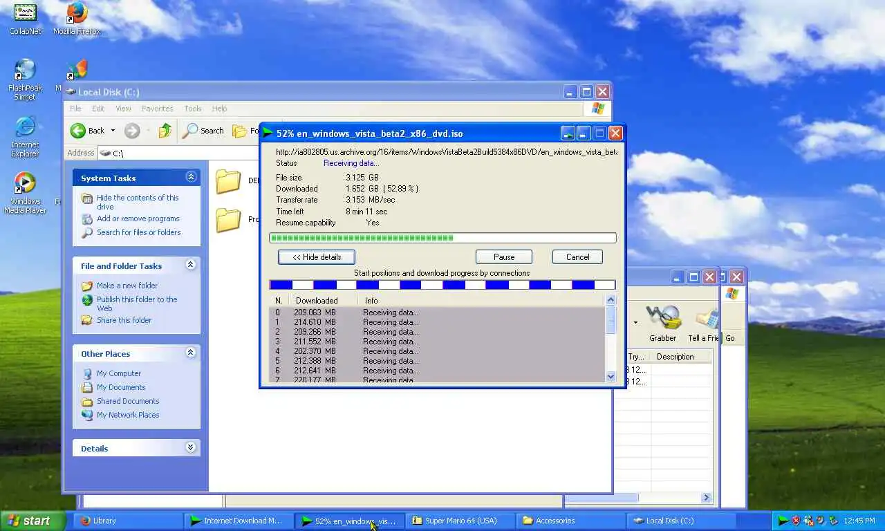The image size is (885, 531).
Task: Click Share this folder
Action: [x=124, y=320]
